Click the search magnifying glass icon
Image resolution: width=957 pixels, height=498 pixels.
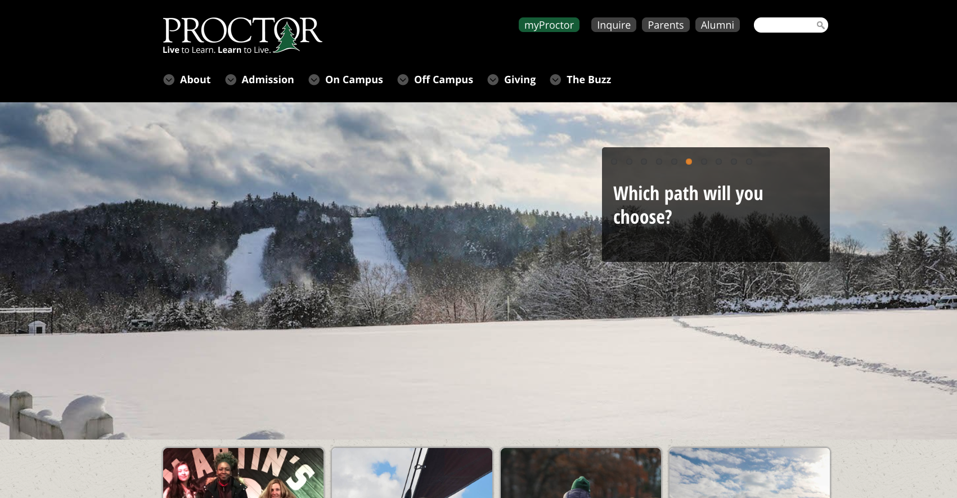[x=820, y=25]
